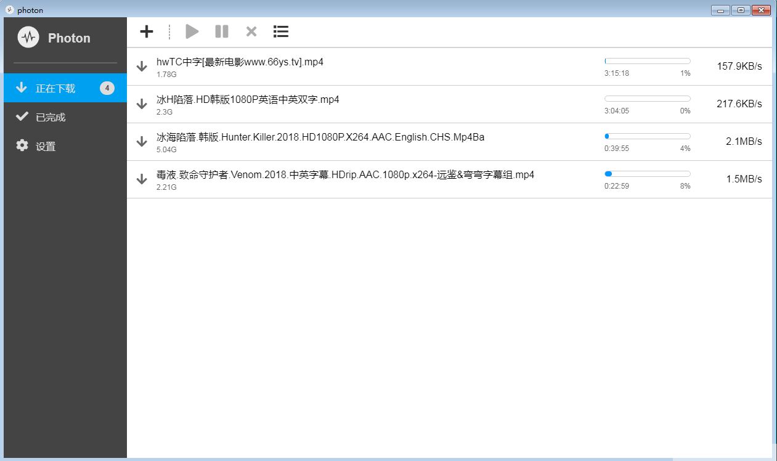Click the 1.78G file size
The image size is (777, 461).
point(166,75)
